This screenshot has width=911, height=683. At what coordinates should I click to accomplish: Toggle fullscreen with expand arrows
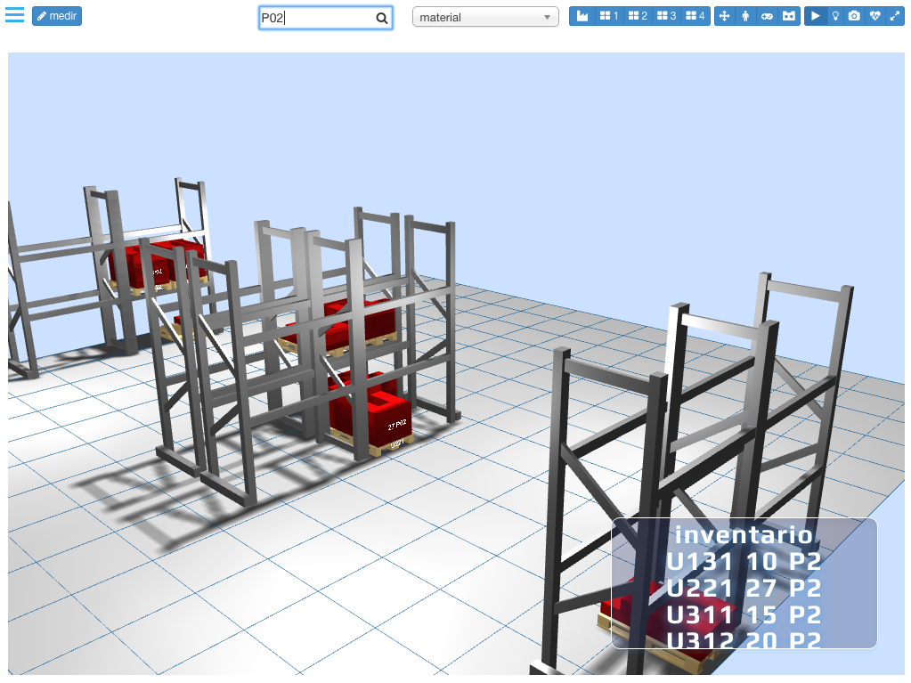pos(894,16)
